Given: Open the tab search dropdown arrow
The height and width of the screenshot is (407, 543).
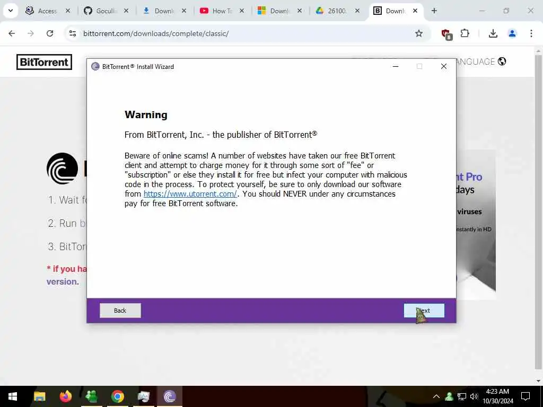Looking at the screenshot, I should 11,11.
